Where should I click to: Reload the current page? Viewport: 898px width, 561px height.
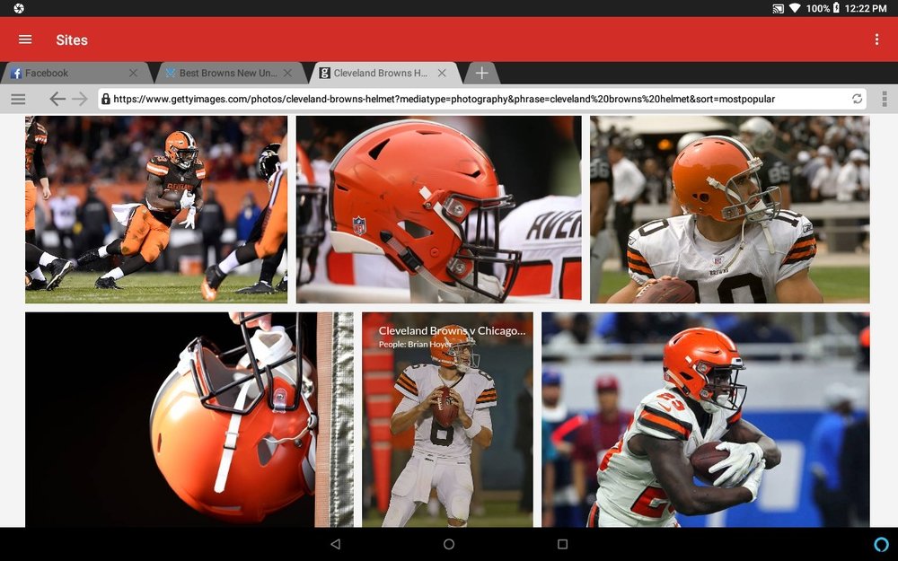857,99
